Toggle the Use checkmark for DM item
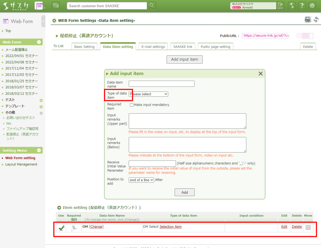This screenshot has height=248, width=321. (61, 228)
